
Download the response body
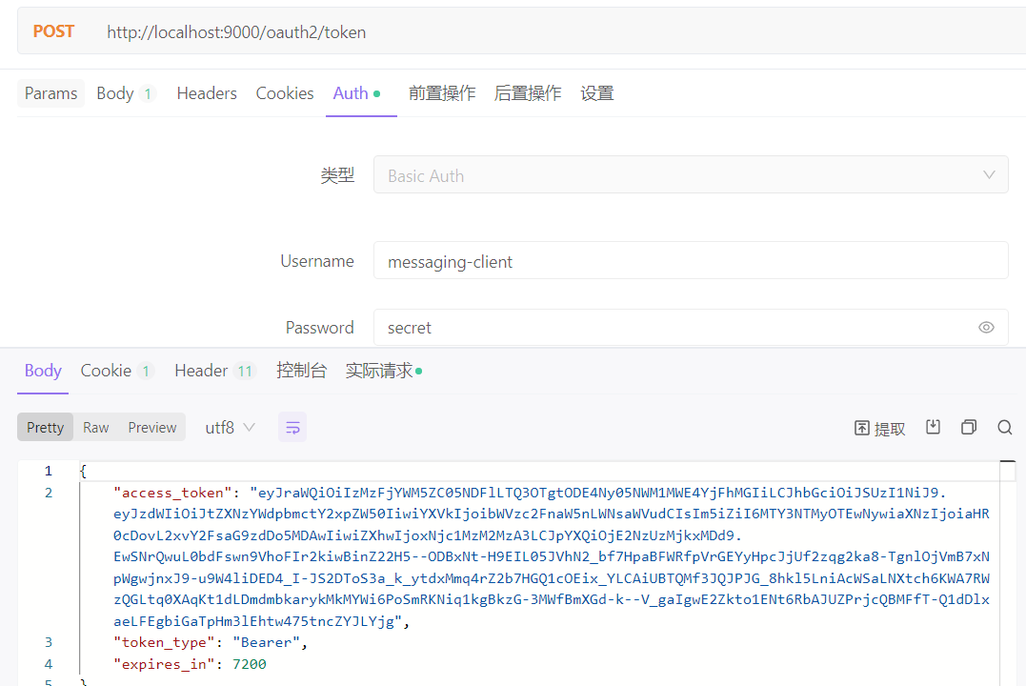pos(933,427)
